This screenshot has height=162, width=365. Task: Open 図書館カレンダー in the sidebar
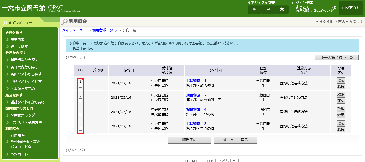[x=24, y=115]
